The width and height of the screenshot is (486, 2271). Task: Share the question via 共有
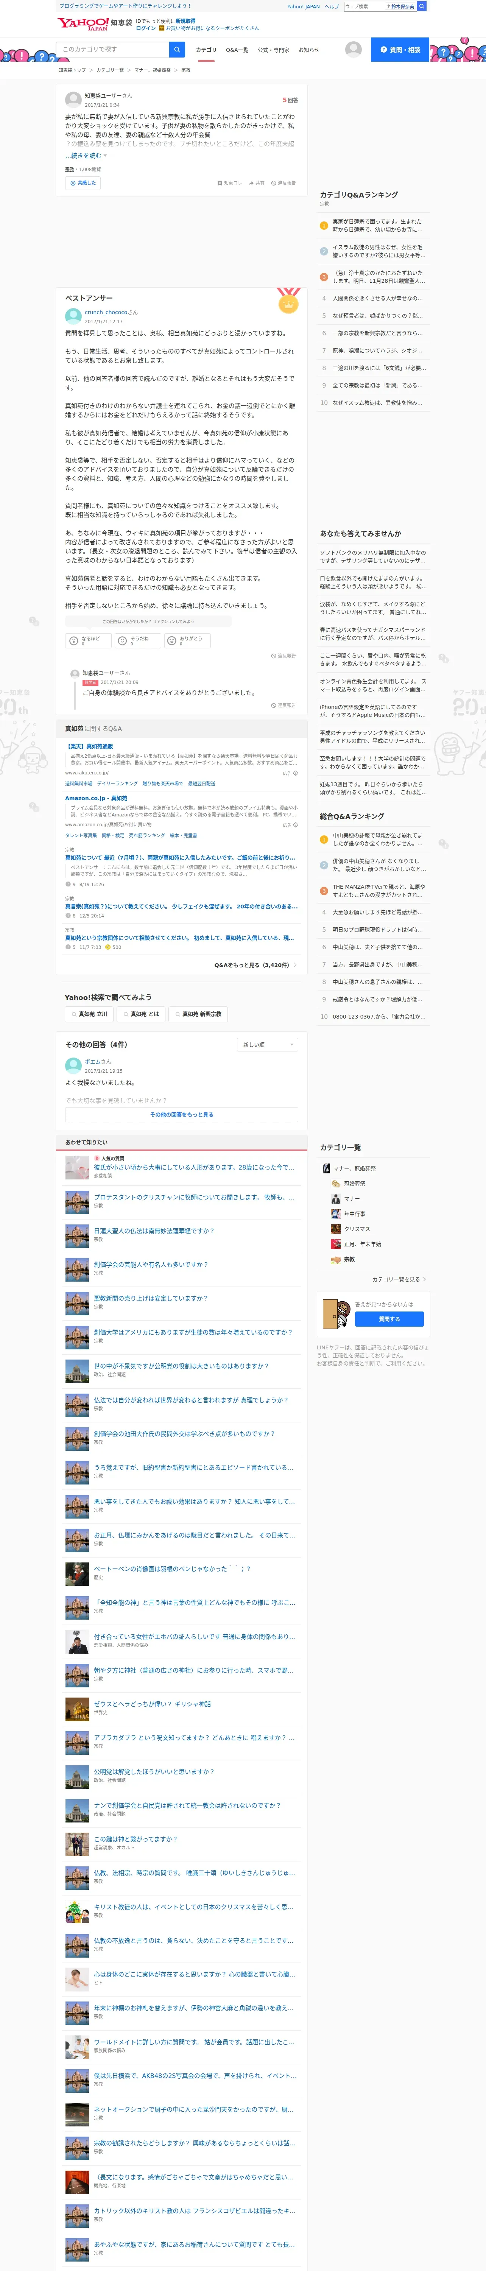pyautogui.click(x=257, y=183)
